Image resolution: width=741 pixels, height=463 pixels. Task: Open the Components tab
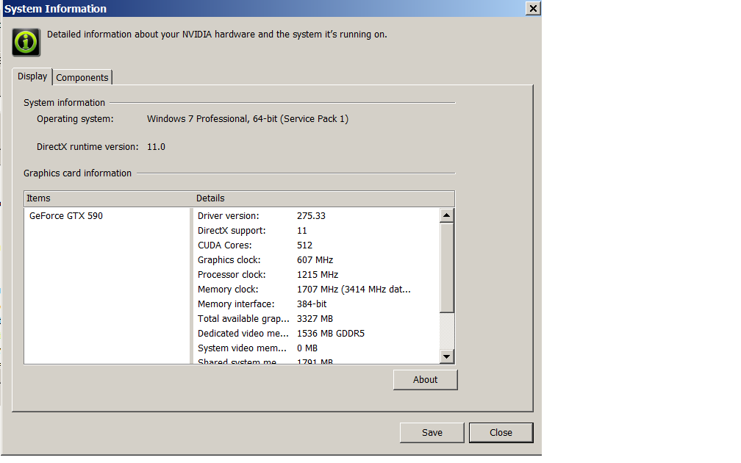click(x=82, y=77)
